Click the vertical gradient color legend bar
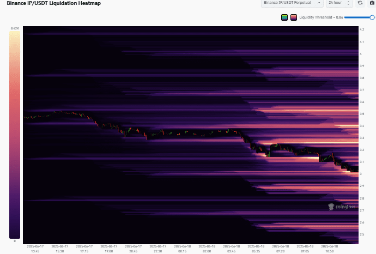Image resolution: width=376 pixels, height=254 pixels. [x=15, y=135]
